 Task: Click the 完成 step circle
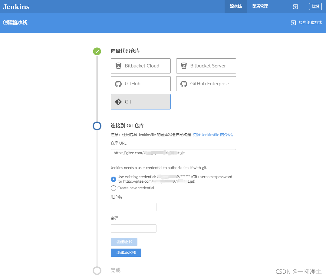point(97,271)
